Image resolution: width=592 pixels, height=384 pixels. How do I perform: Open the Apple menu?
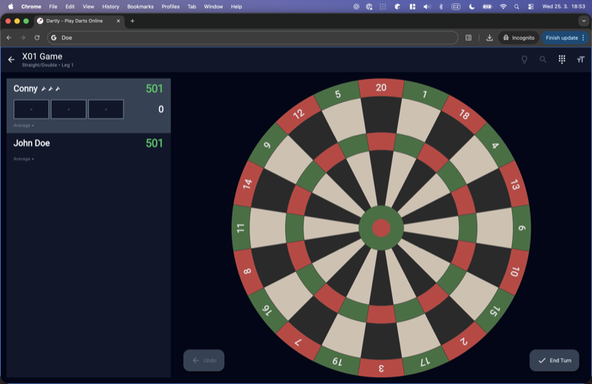pos(11,7)
